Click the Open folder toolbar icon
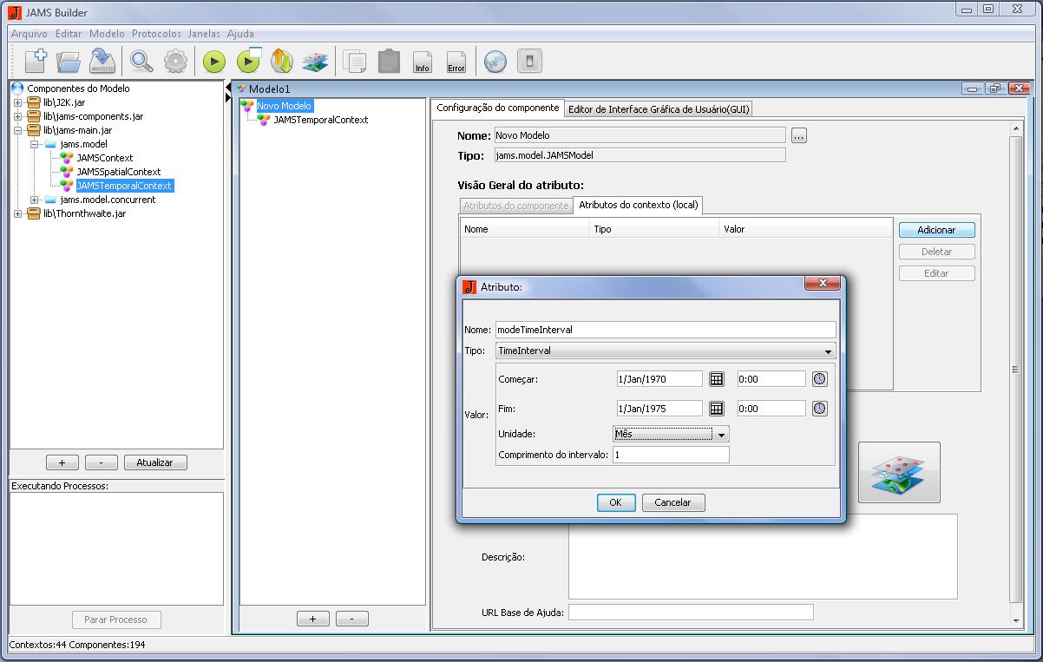Viewport: 1043px width, 662px height. coord(69,61)
